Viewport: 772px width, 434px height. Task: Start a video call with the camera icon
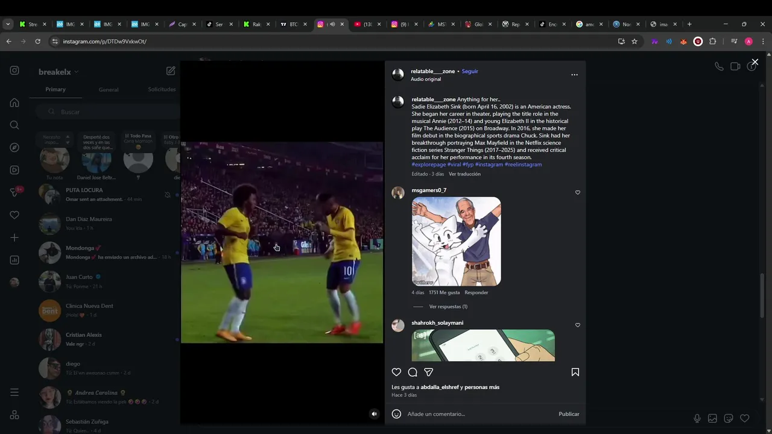[735, 66]
